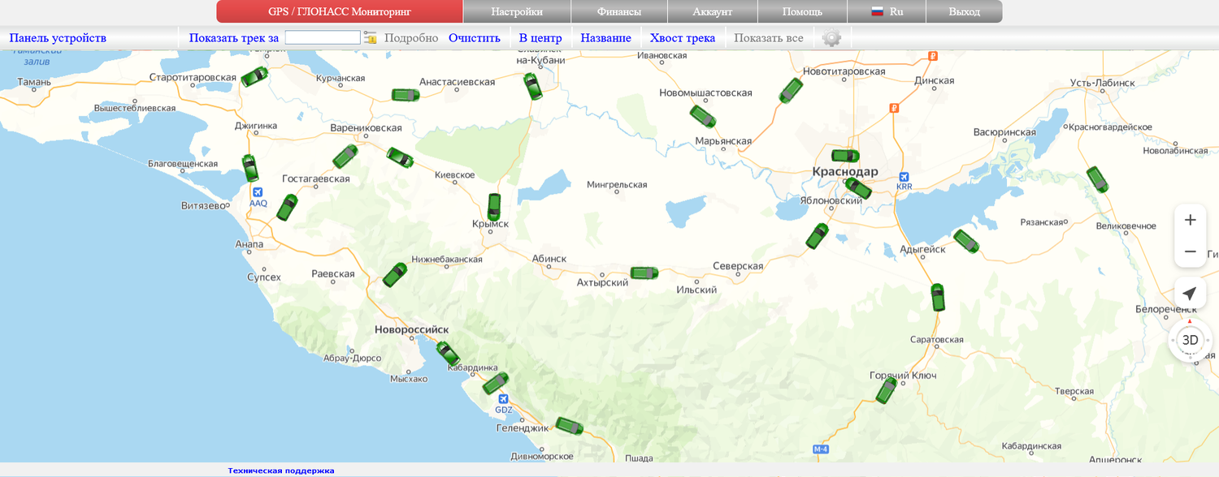This screenshot has height=477, width=1219.
Task: Click the car marker right above Краснодар label
Action: 845,155
